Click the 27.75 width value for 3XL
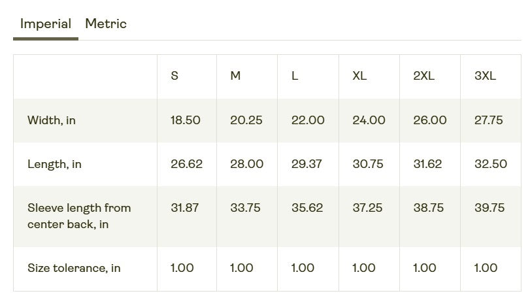This screenshot has width=530, height=302. 489,120
